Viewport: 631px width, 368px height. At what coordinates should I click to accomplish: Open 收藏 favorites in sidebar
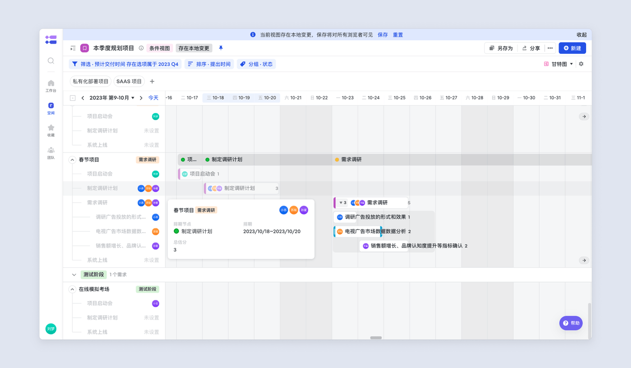pos(51,130)
